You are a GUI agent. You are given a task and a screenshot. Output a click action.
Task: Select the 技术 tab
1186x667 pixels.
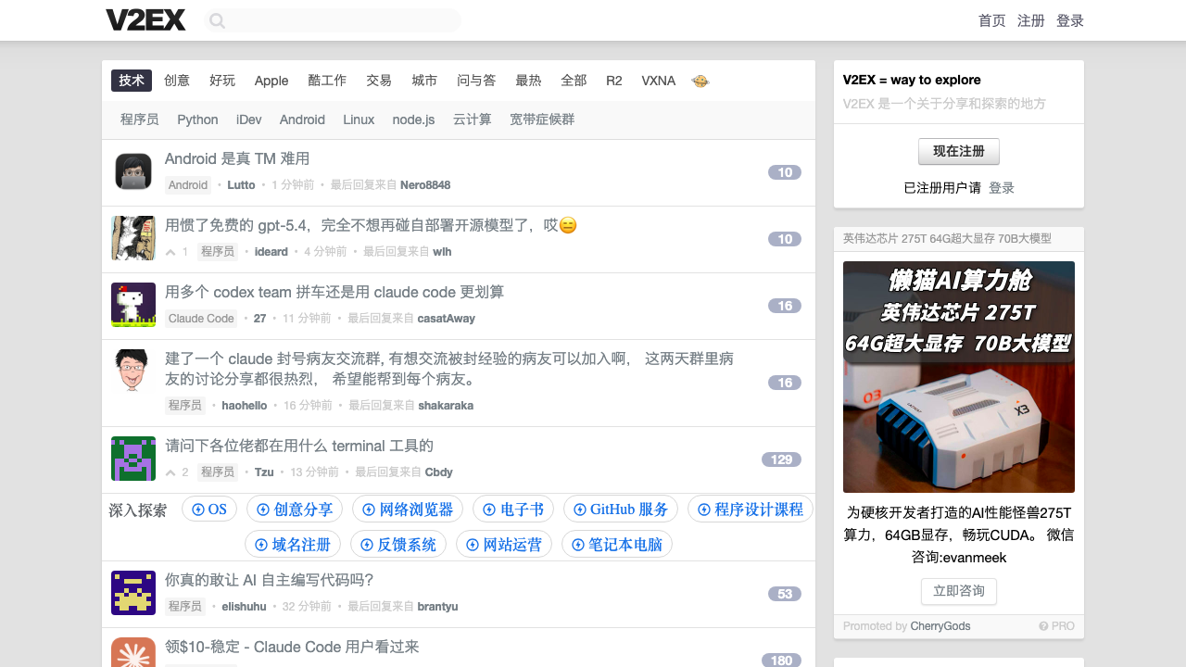coord(132,81)
